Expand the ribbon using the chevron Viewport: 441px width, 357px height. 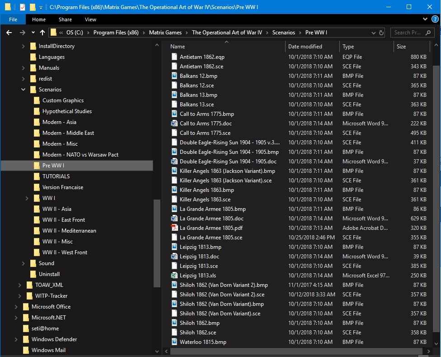[x=425, y=19]
